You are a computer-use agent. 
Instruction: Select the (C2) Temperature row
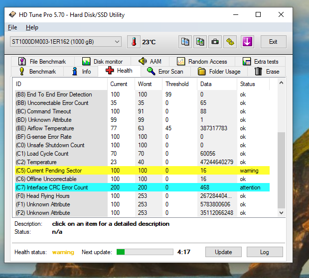[x=142, y=162]
